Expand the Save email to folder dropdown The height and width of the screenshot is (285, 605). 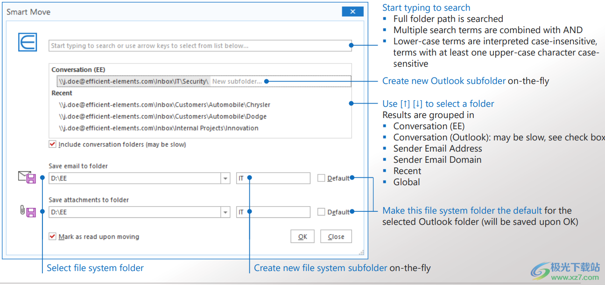point(225,178)
